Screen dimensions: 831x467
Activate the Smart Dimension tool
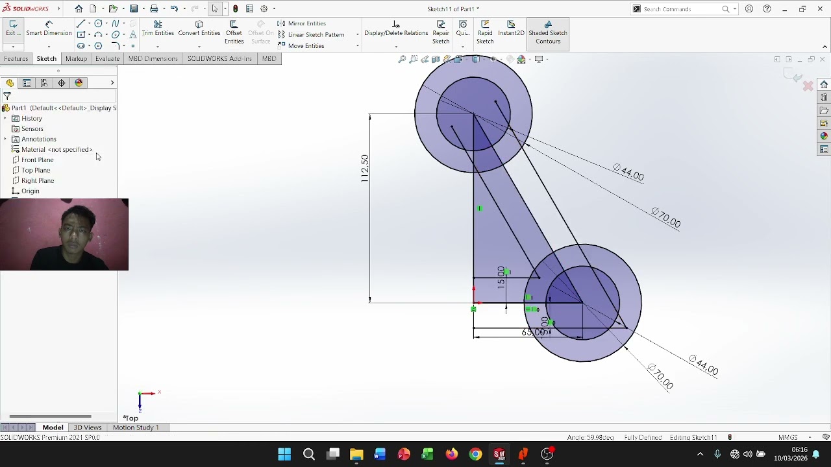[x=49, y=29]
